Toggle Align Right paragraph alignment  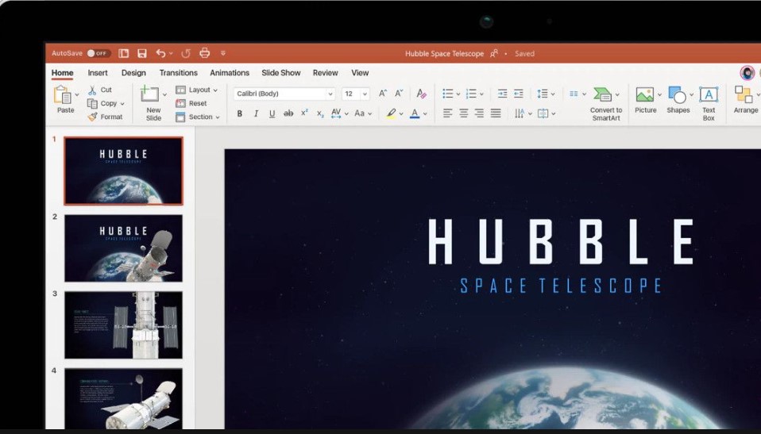[x=480, y=113]
